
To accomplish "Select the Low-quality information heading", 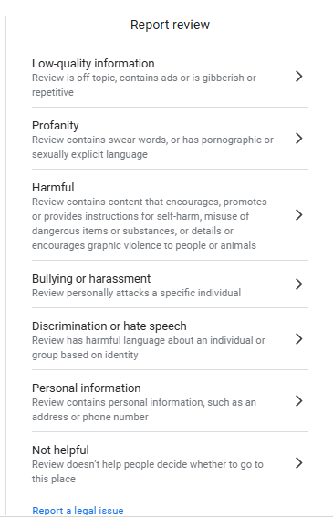I will (93, 64).
